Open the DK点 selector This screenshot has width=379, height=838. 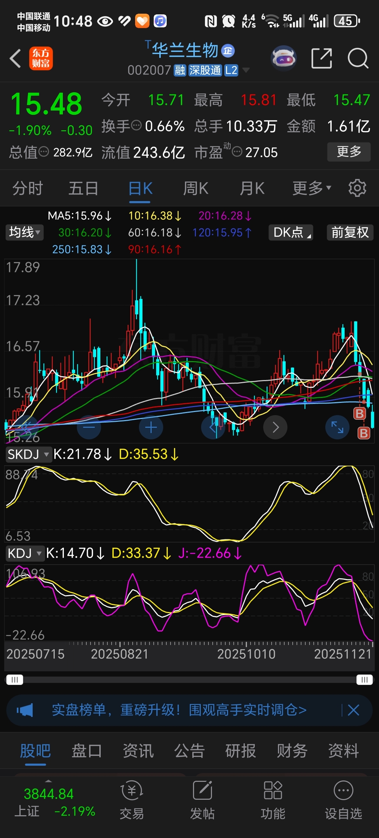click(x=291, y=232)
